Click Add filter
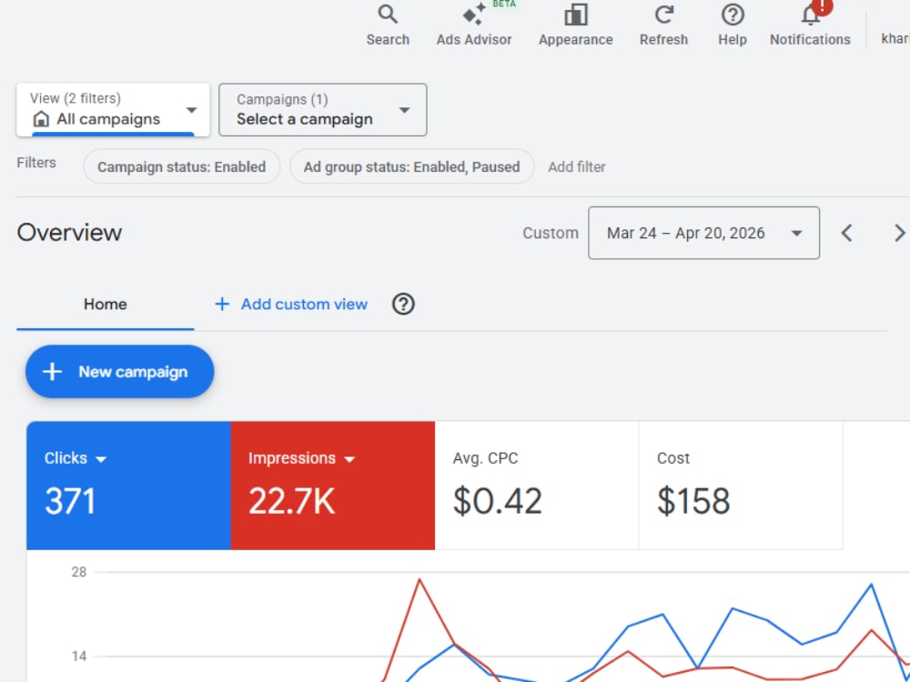 click(576, 167)
